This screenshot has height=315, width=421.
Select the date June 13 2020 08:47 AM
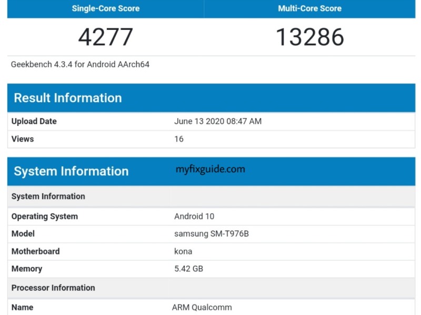pyautogui.click(x=218, y=121)
